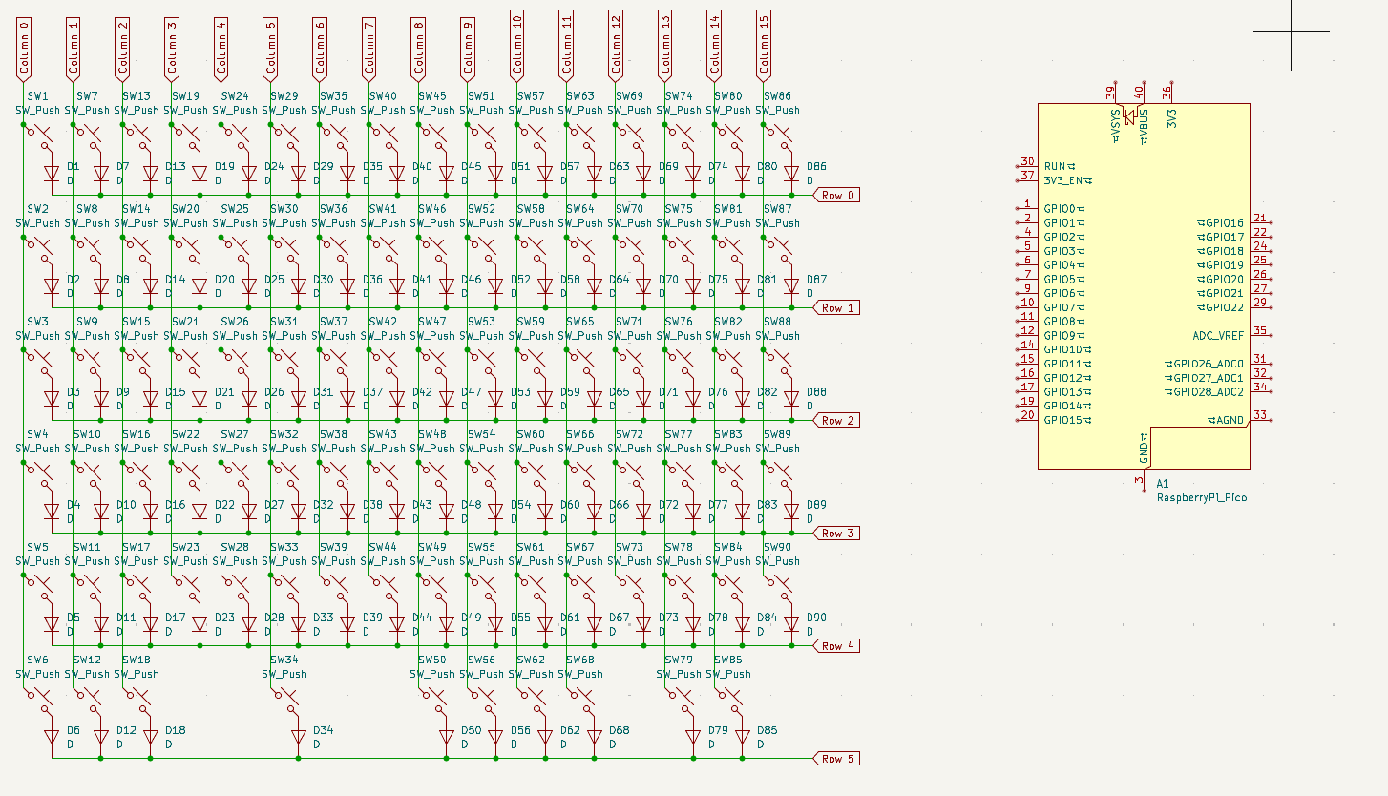The height and width of the screenshot is (796, 1388).
Task: Select the D34 diode symbol
Action: pos(299,738)
